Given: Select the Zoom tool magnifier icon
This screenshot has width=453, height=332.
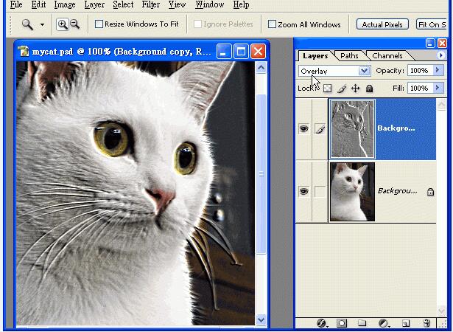Looking at the screenshot, I should [27, 24].
